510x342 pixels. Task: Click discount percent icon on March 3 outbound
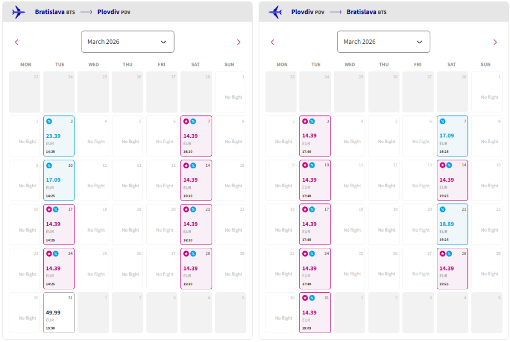[x=49, y=121]
